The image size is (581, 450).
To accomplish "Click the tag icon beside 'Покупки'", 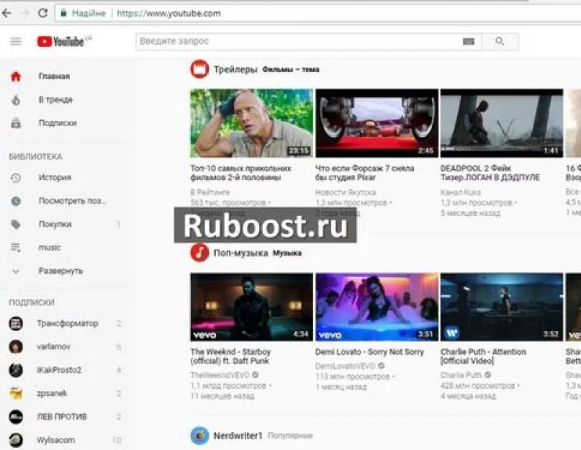I will pyautogui.click(x=16, y=225).
